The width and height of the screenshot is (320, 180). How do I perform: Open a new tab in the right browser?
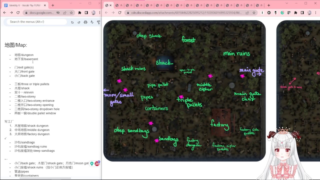pyautogui.click(x=269, y=5)
